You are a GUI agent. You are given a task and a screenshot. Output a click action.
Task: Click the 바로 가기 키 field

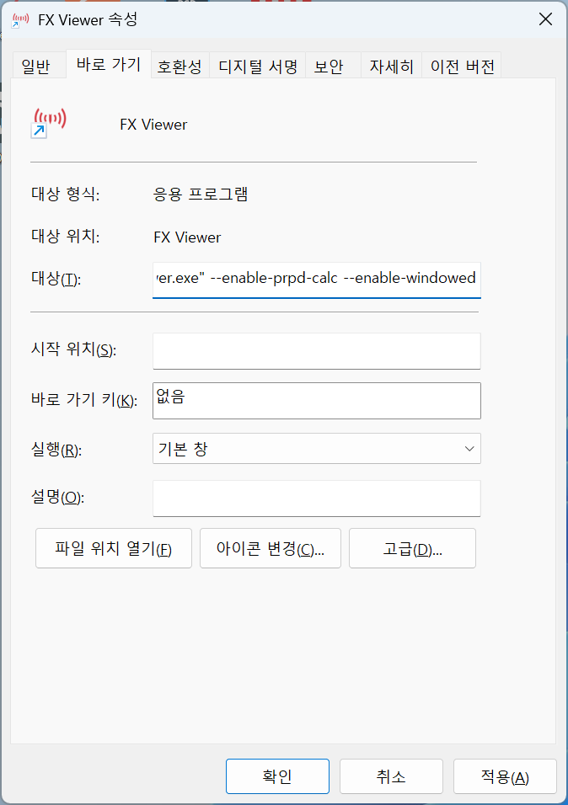click(317, 401)
